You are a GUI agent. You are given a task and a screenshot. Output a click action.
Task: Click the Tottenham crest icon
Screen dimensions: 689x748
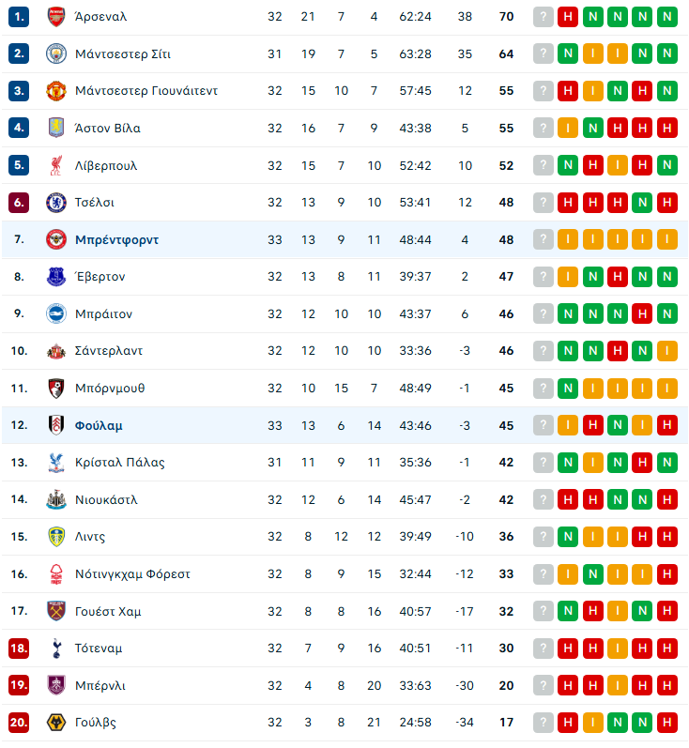pos(56,648)
